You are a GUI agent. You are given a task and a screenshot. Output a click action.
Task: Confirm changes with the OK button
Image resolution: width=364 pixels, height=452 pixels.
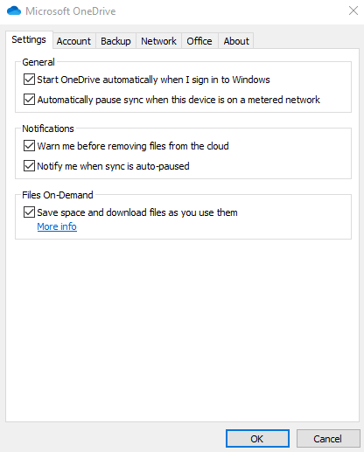click(257, 438)
